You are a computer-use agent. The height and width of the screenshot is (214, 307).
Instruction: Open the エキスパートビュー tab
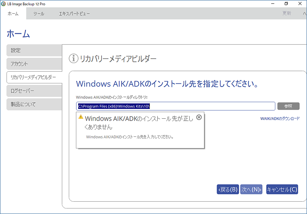pyautogui.click(x=74, y=14)
